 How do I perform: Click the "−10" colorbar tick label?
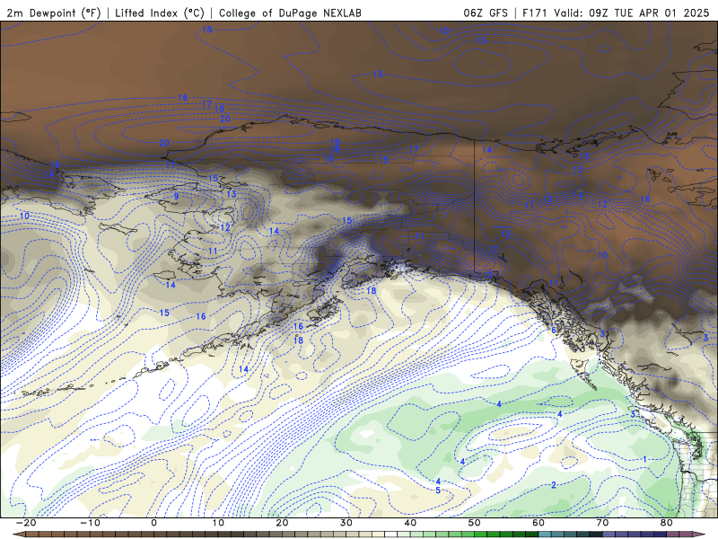coord(90,523)
